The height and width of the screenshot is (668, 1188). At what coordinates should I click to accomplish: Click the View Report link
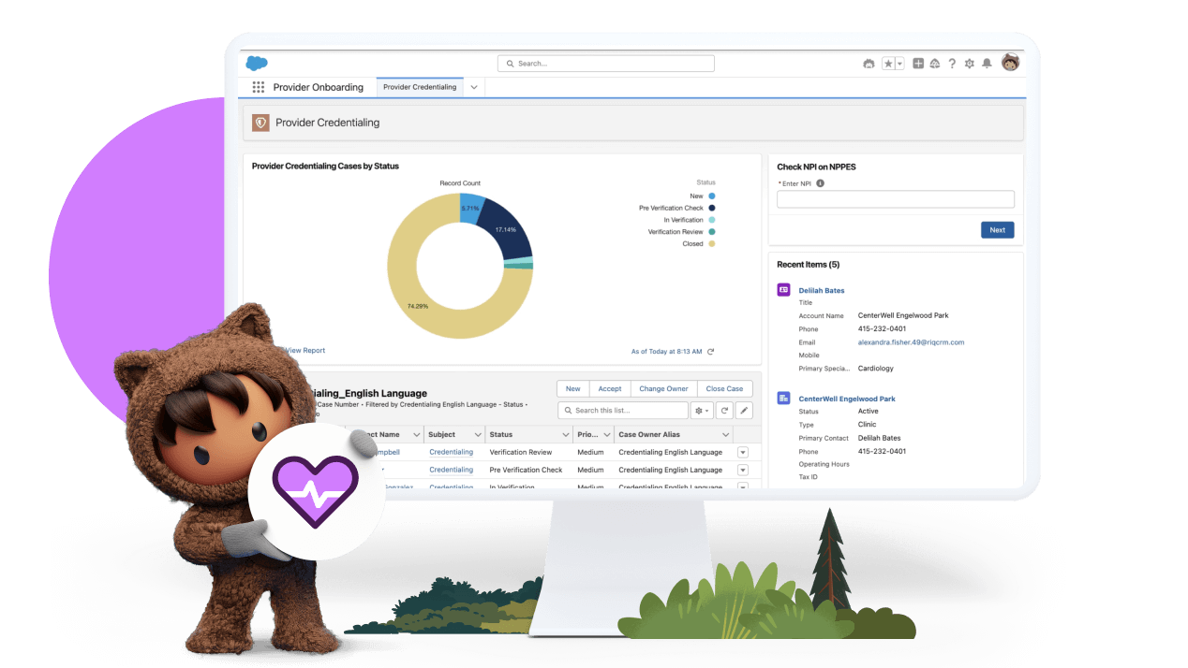[304, 351]
